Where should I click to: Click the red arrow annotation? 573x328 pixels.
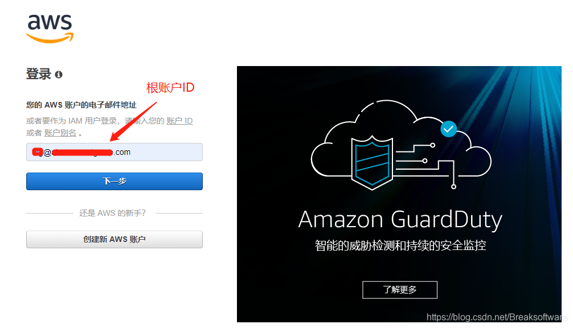(133, 122)
